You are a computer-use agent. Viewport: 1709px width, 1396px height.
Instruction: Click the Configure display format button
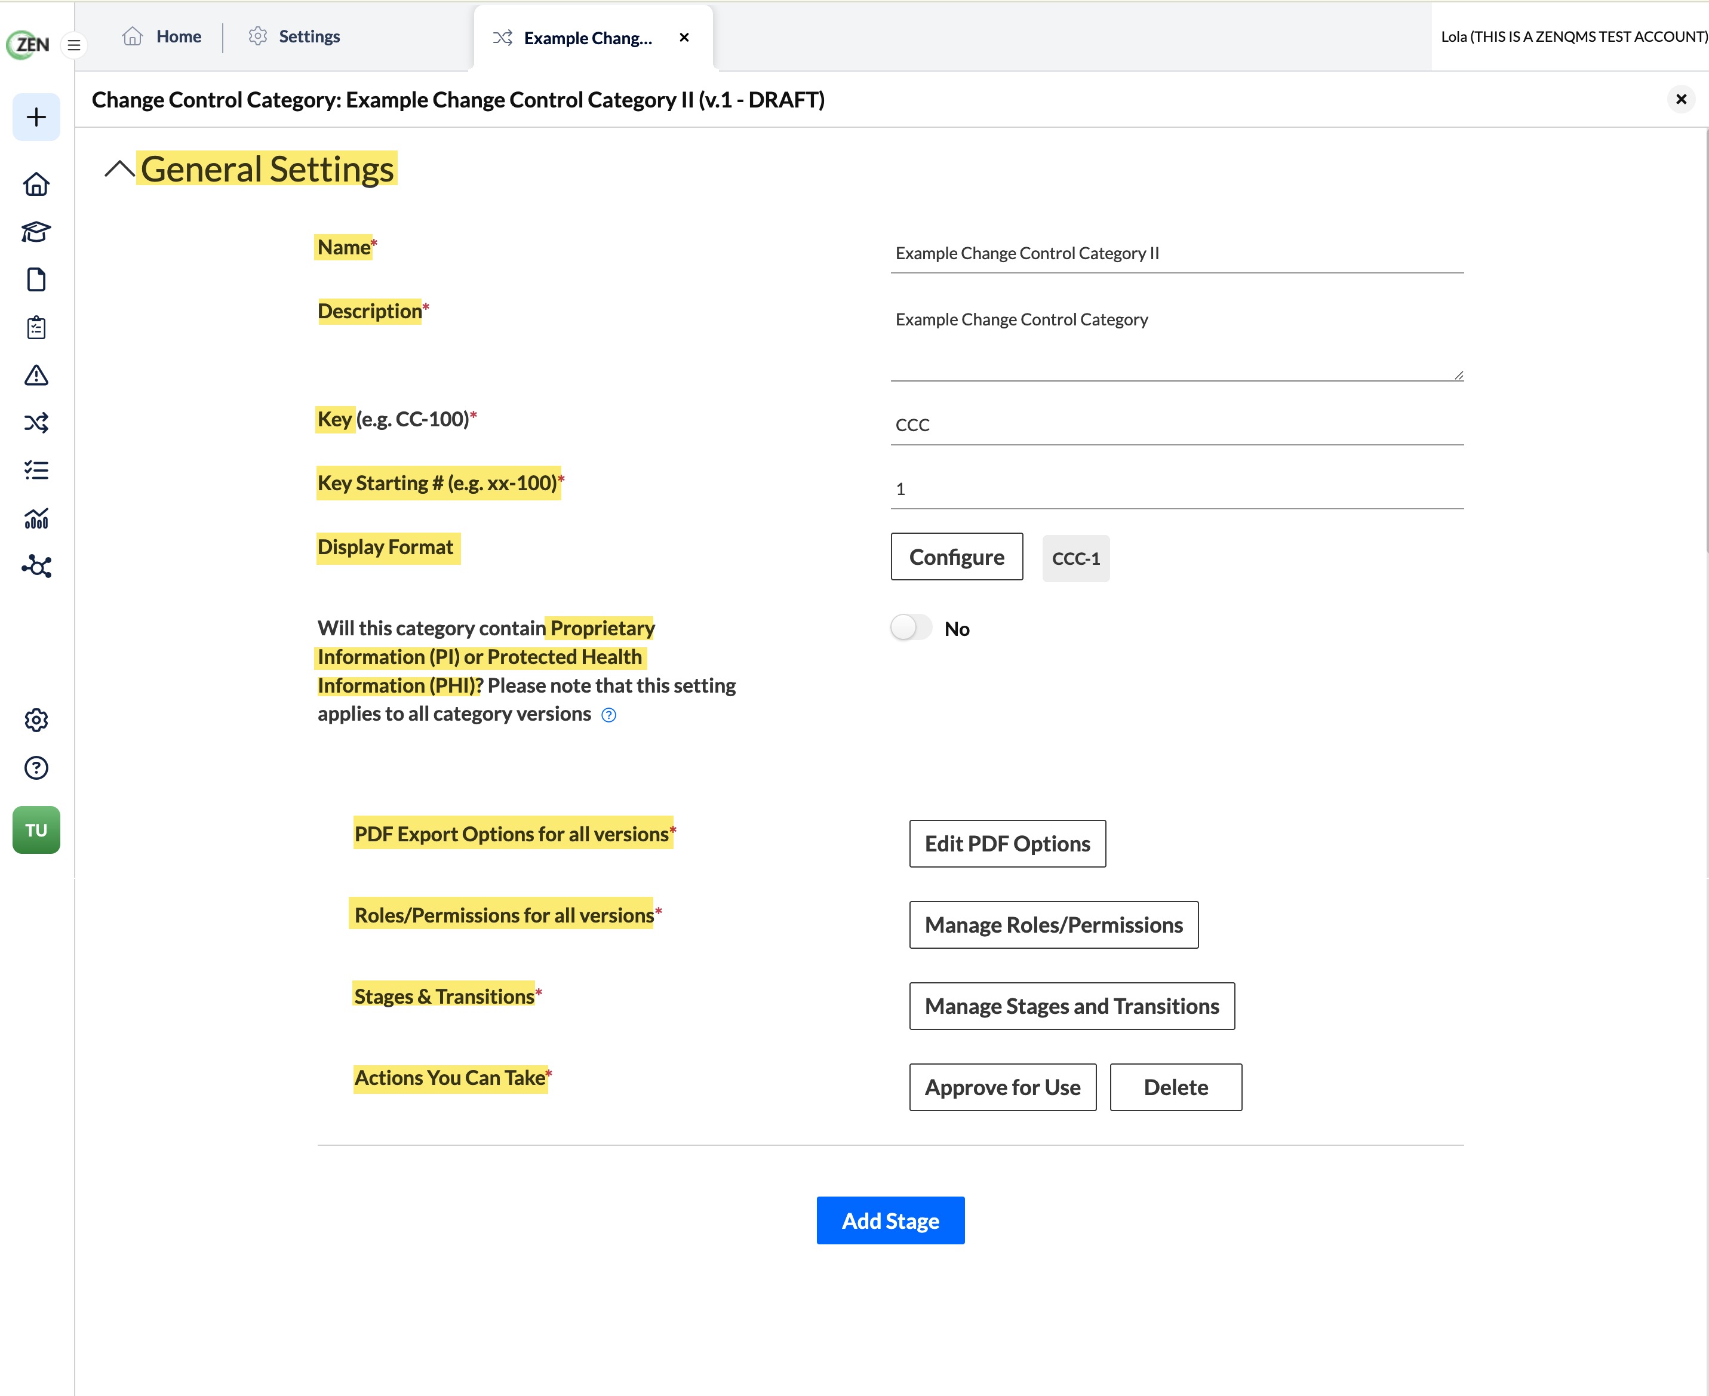(957, 556)
